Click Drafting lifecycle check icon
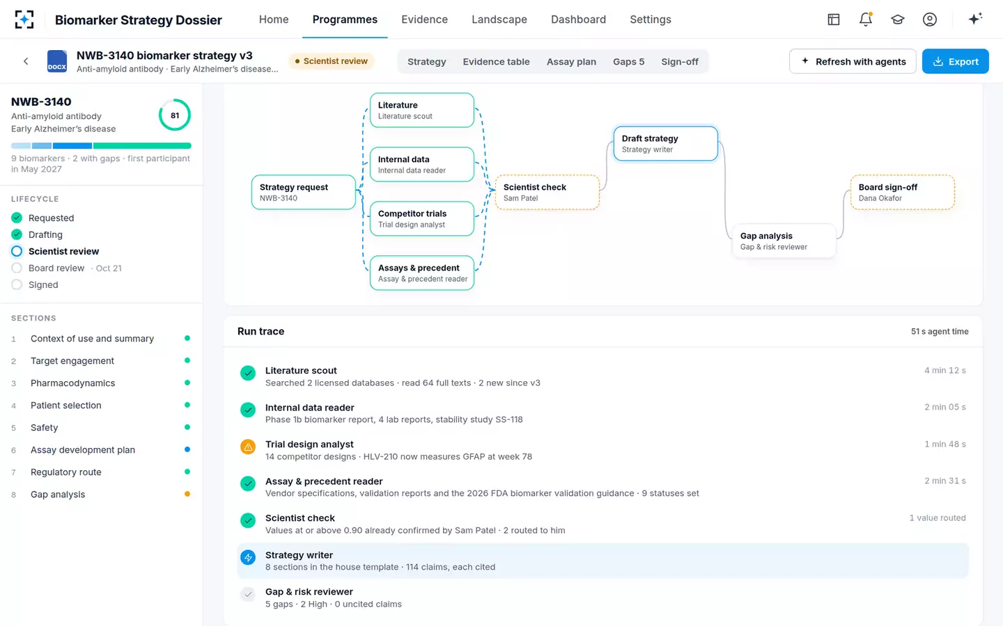 17,234
